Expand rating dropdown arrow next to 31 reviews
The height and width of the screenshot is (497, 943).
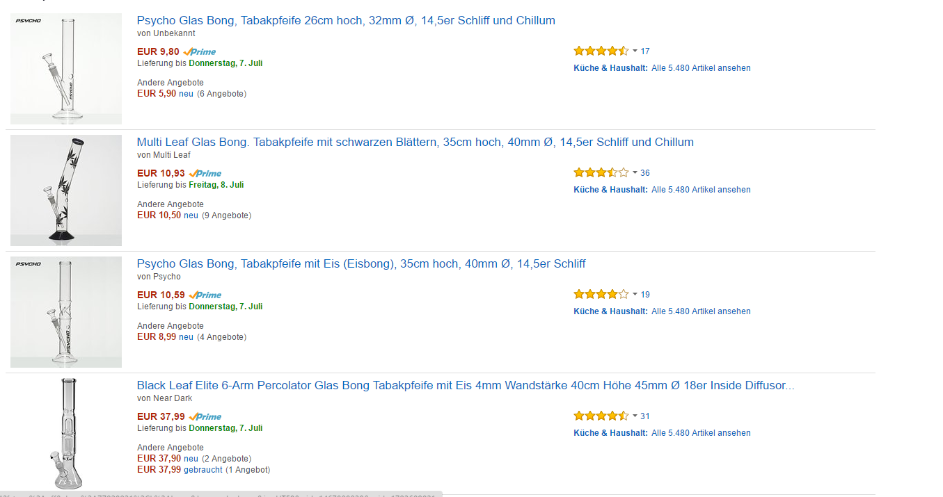[635, 416]
